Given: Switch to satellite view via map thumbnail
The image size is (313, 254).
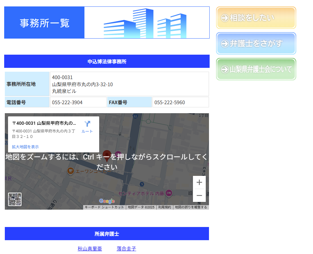Looking at the screenshot, I should 15,199.
